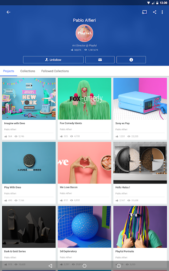Open the Dark & Gold Series thumbnail

(29, 227)
